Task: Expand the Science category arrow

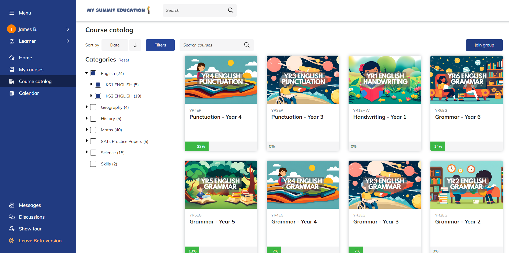Action: coord(87,152)
